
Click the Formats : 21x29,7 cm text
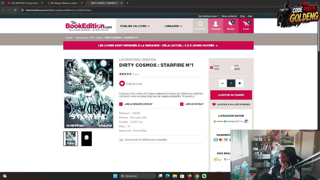(131, 122)
